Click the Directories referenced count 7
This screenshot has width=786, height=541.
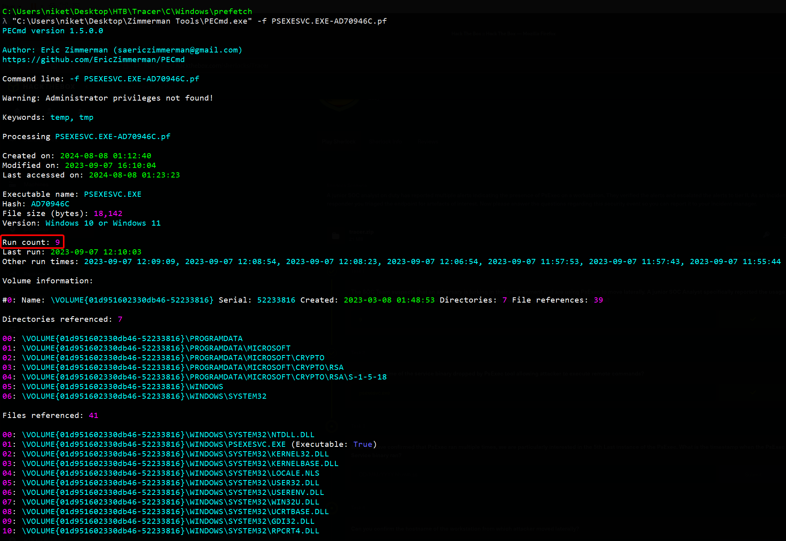[120, 319]
